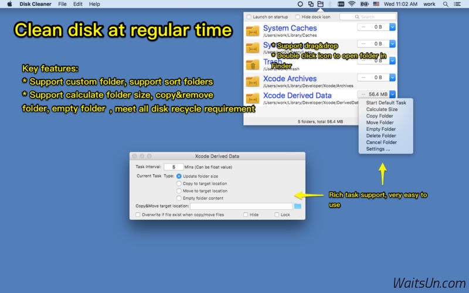Click the second row folder icon below System Caches
The image size is (469, 293).
pyautogui.click(x=253, y=47)
